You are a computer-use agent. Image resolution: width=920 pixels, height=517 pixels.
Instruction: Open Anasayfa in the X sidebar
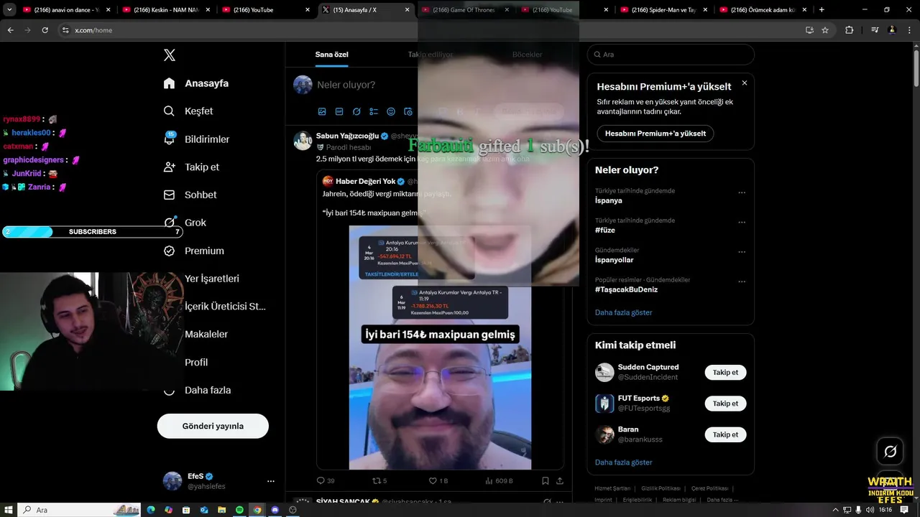(x=196, y=83)
